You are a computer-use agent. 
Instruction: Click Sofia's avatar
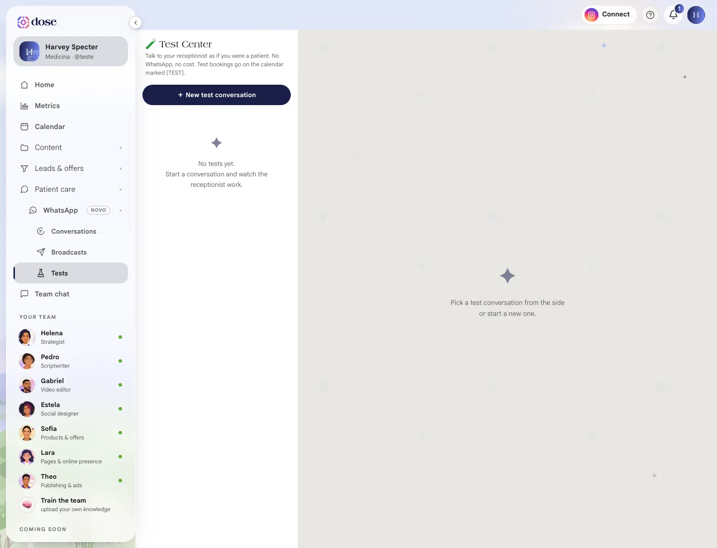click(x=27, y=433)
